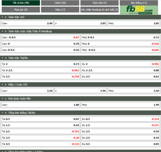Favorite Hòa được hoàn tiền via star icon
The height and width of the screenshot is (152, 161).
point(6,99)
